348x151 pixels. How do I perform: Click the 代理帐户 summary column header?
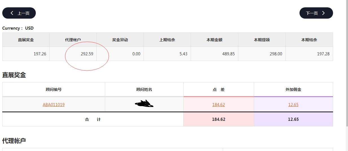coord(73,40)
